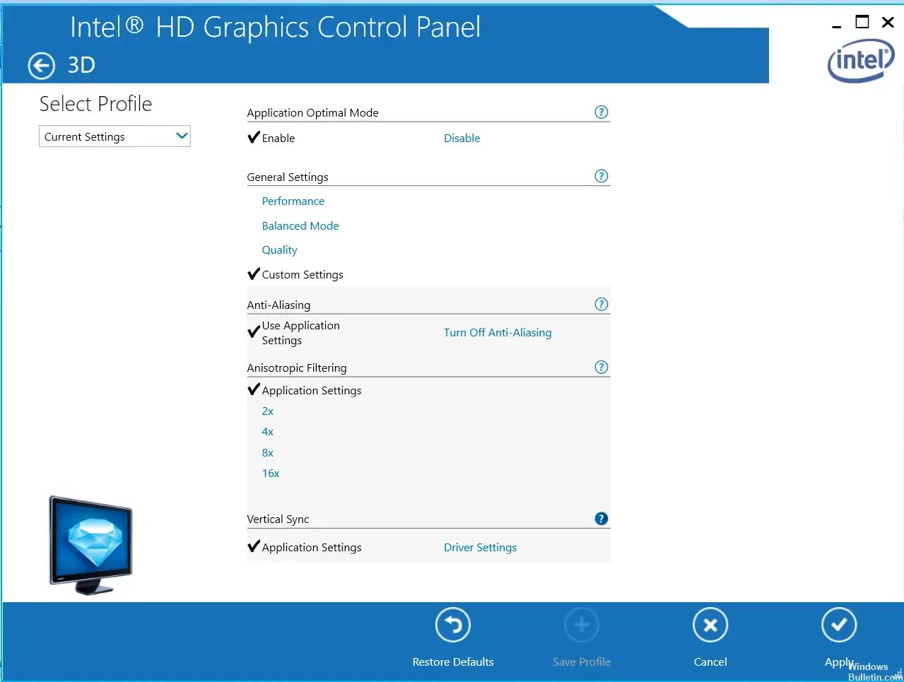
Task: Maximize the control panel window
Action: click(862, 22)
